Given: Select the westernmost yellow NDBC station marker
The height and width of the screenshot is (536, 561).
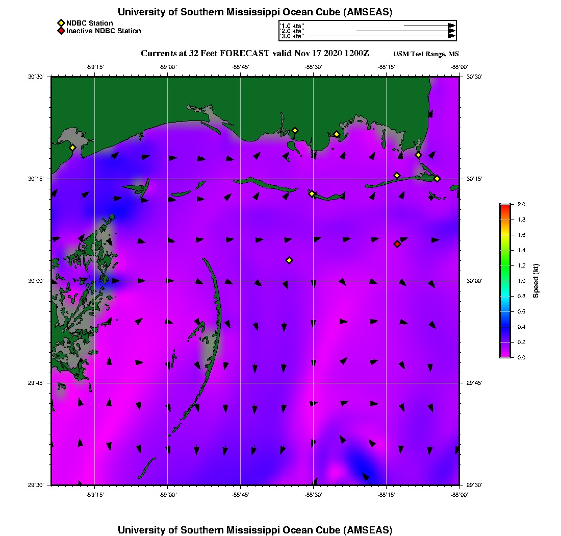Looking at the screenshot, I should pos(73,148).
